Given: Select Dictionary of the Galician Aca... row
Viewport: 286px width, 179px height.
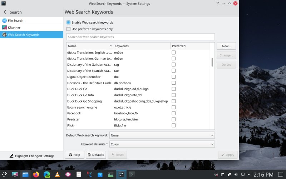Looking at the screenshot, I should pos(138,65).
